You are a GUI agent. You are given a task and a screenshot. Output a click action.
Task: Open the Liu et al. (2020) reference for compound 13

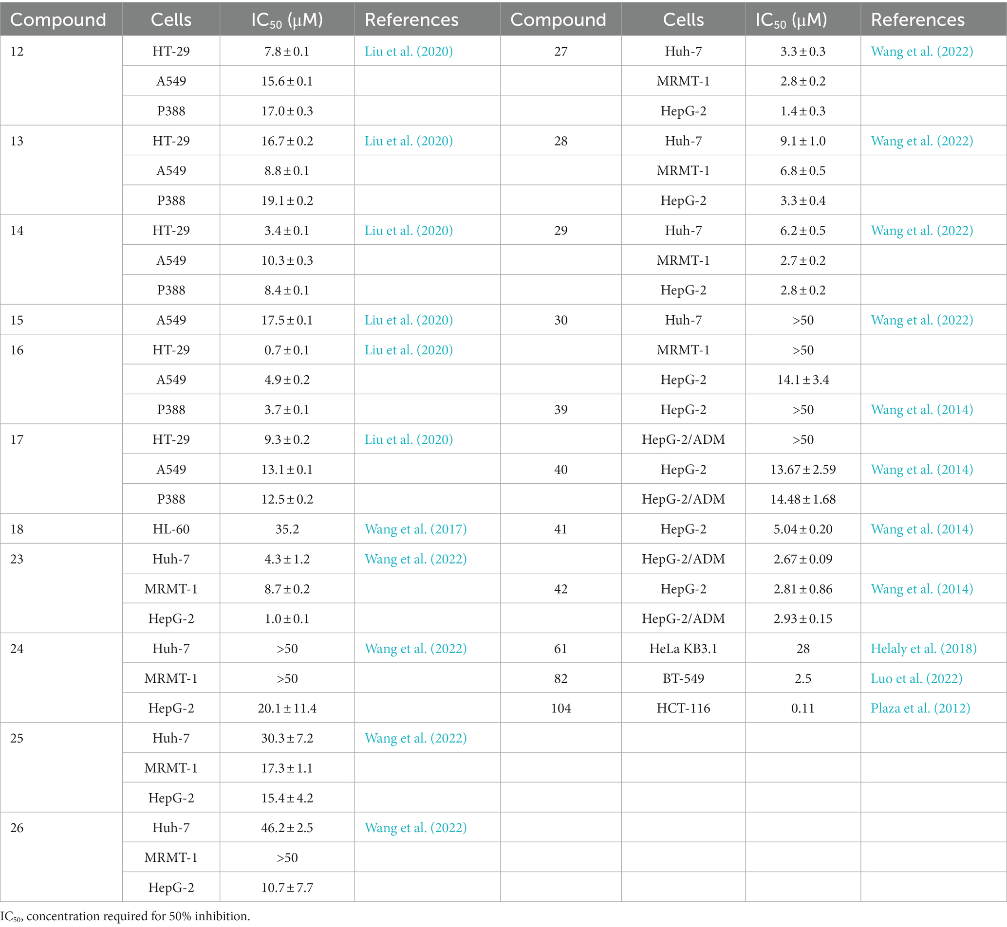[x=409, y=141]
